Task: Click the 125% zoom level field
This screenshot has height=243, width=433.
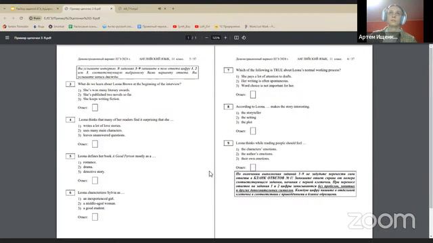Action: pos(216,38)
